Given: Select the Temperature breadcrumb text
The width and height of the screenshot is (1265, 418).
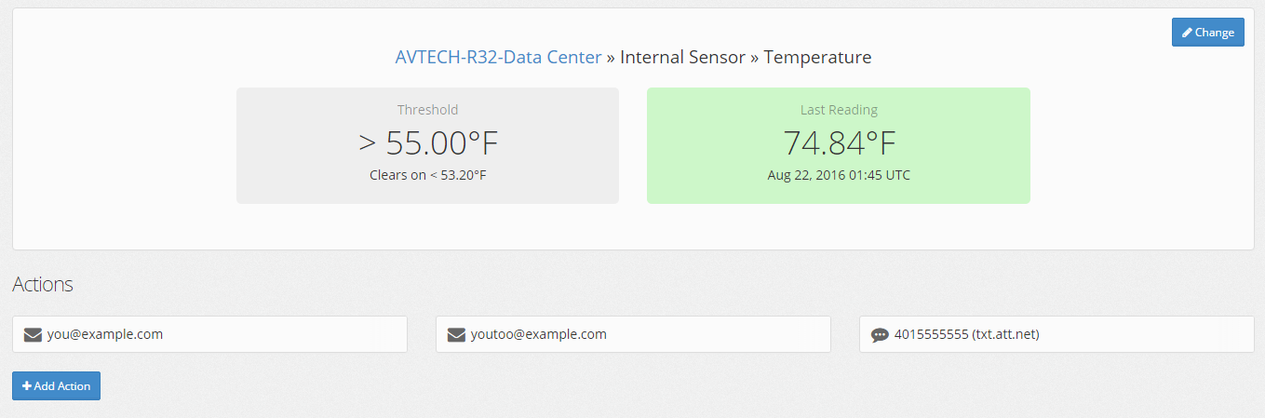Looking at the screenshot, I should click(x=817, y=57).
